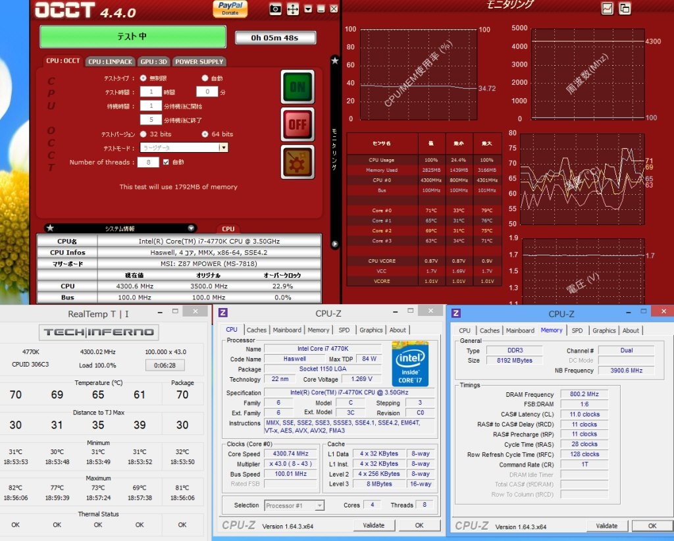The image size is (674, 541).
Task: Choose the 32 bits test version
Action: click(x=143, y=134)
